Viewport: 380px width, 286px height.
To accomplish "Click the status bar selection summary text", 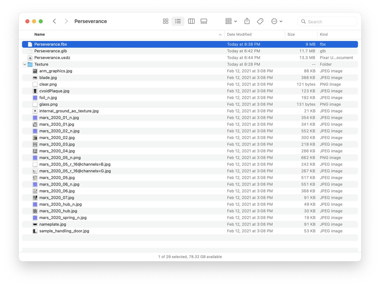I will pos(190,257).
